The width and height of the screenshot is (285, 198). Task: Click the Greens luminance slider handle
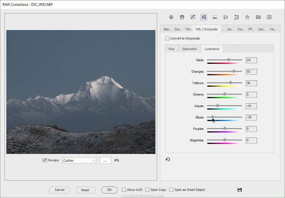point(225,94)
